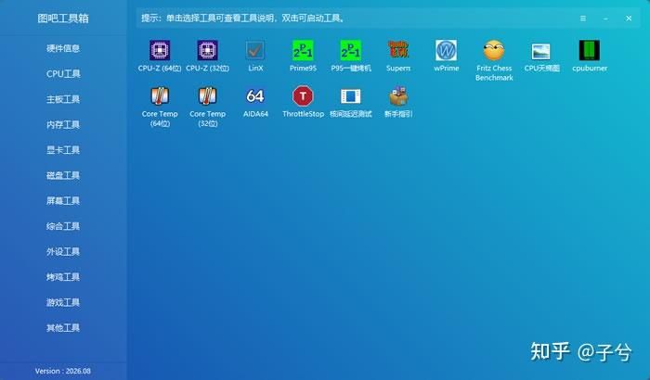Switch to the 磁盘工具 category

(x=63, y=175)
